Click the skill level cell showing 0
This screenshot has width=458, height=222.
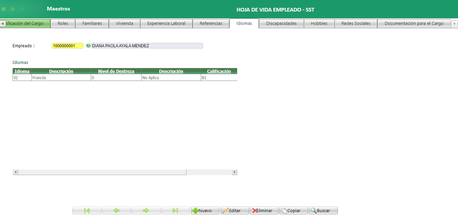pos(116,78)
